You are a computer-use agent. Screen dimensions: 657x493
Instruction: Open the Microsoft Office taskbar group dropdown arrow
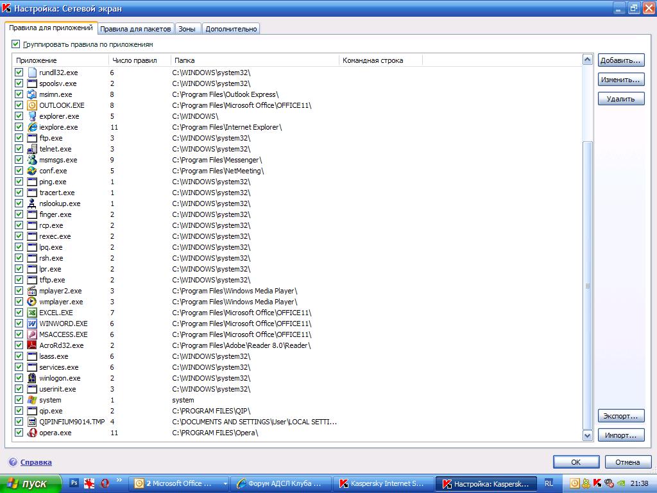coord(225,484)
